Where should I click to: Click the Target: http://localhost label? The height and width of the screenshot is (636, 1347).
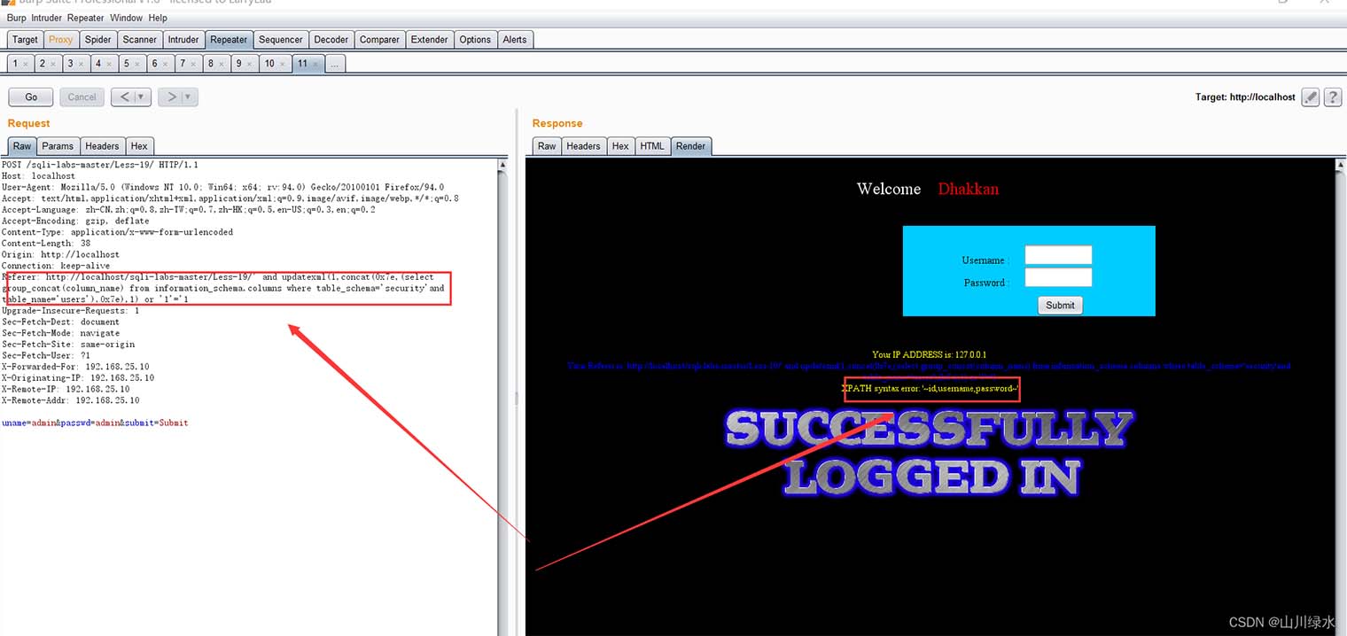click(x=1245, y=97)
